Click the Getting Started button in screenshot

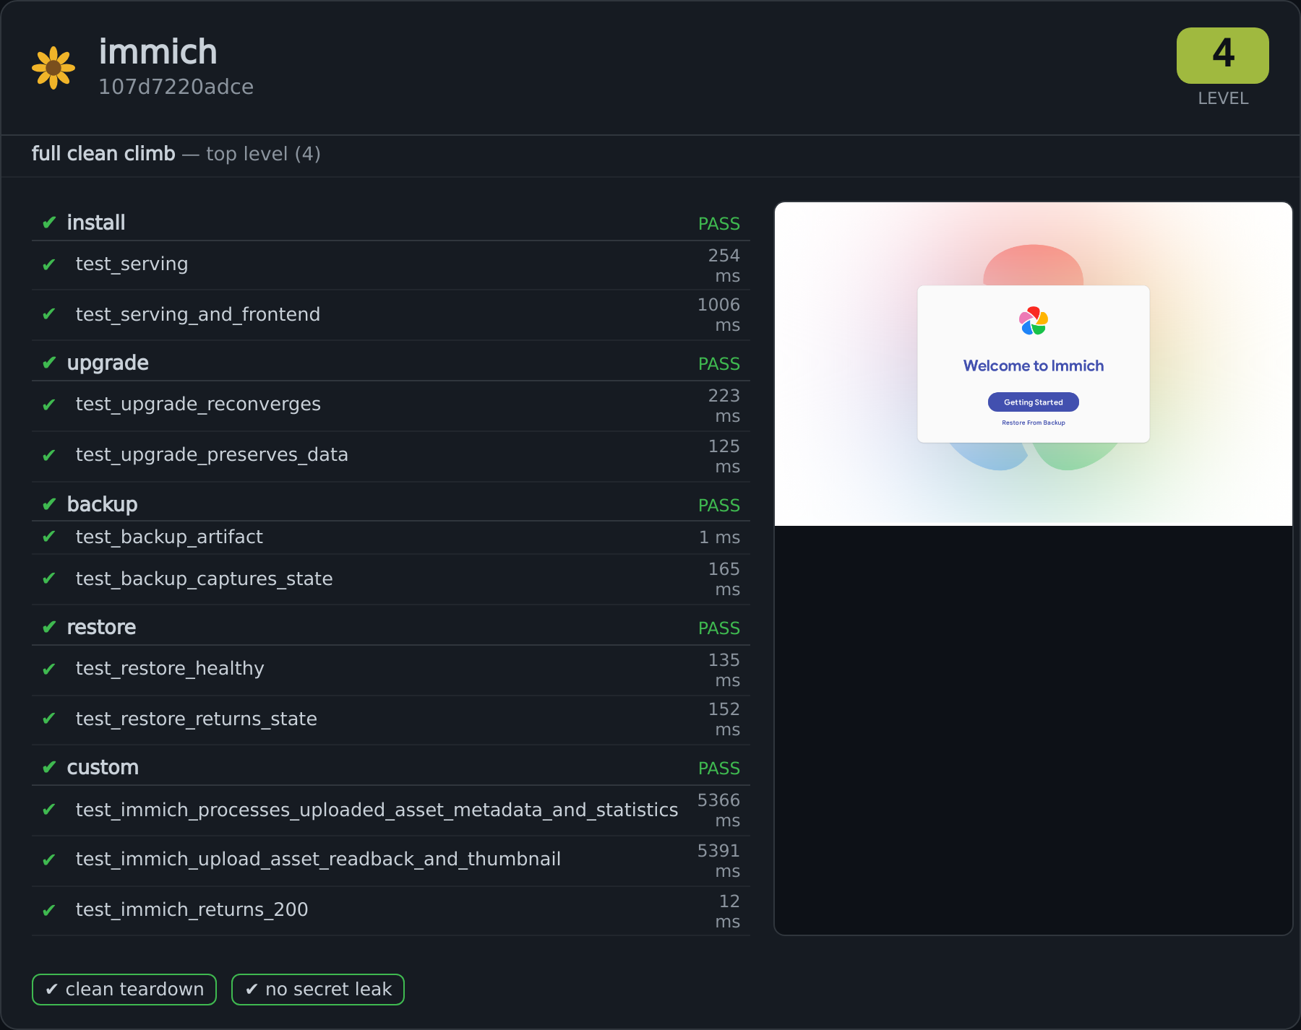pyautogui.click(x=1034, y=402)
